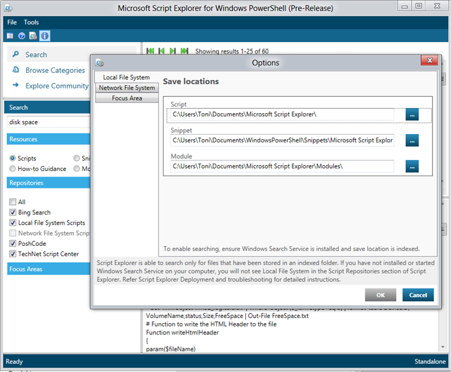Click OK in Options dialog
Image resolution: width=451 pixels, height=372 pixels.
[x=381, y=295]
